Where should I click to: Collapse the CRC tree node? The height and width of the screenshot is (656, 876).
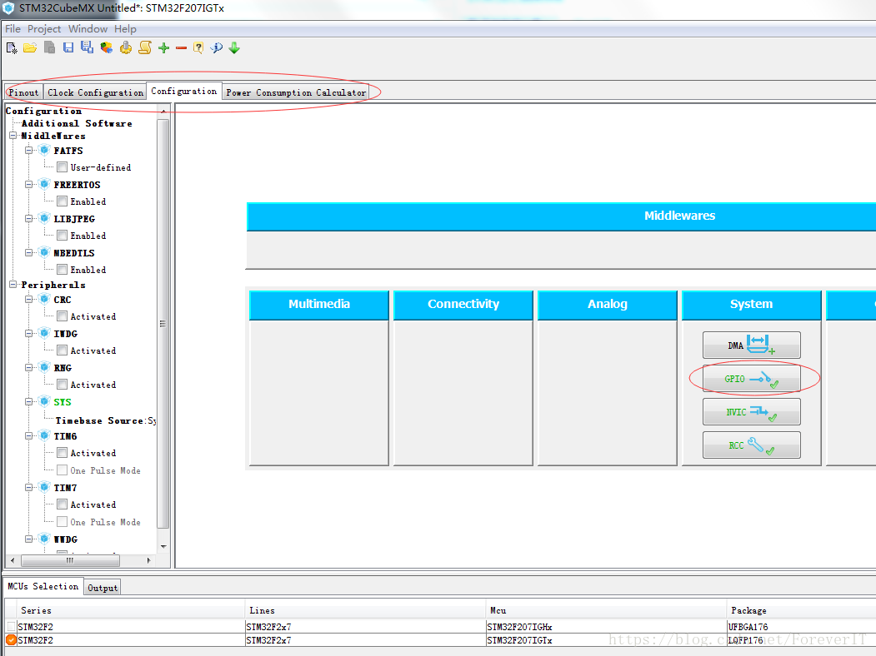[29, 299]
